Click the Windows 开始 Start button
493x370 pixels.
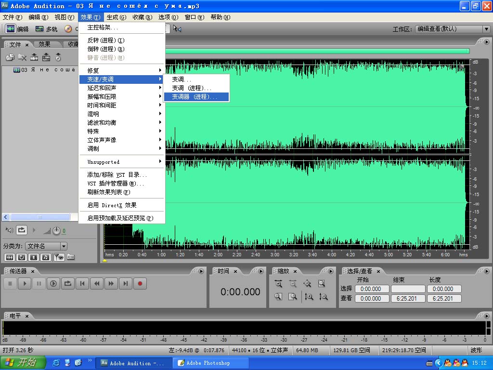click(23, 363)
